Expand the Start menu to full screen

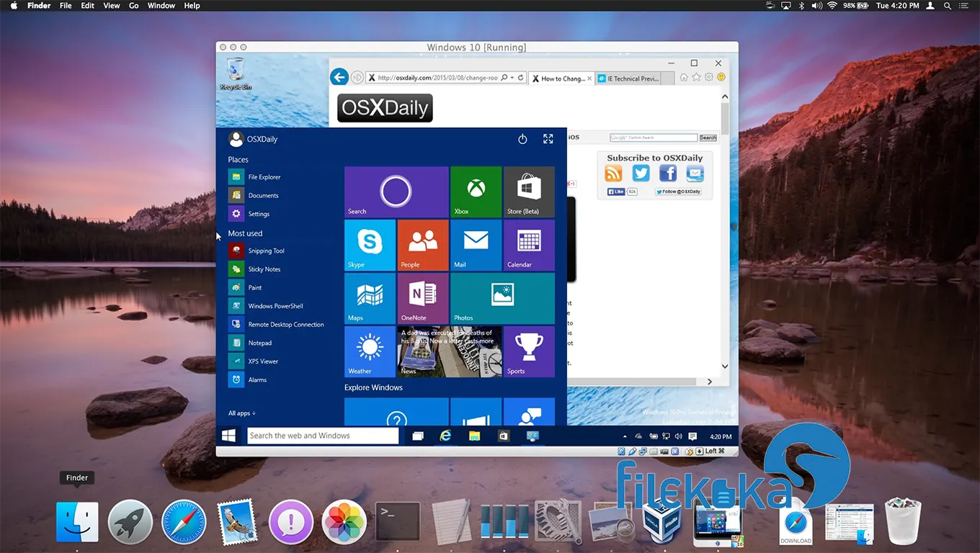548,139
